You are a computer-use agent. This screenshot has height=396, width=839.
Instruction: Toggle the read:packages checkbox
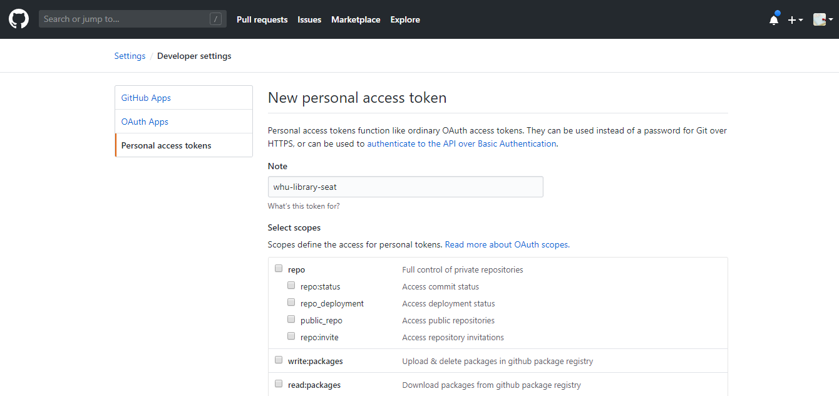pyautogui.click(x=279, y=384)
